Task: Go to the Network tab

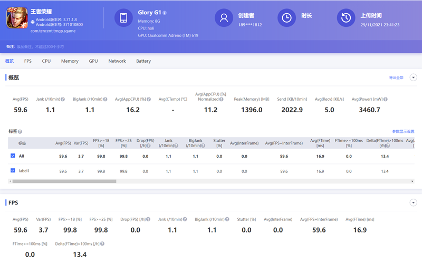Action: [117, 61]
